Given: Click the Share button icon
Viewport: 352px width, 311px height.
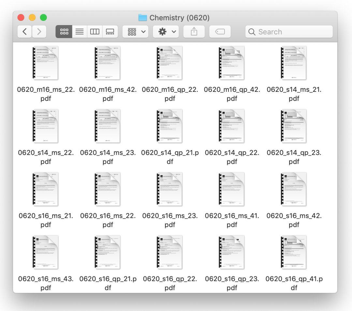Looking at the screenshot, I should pos(194,32).
